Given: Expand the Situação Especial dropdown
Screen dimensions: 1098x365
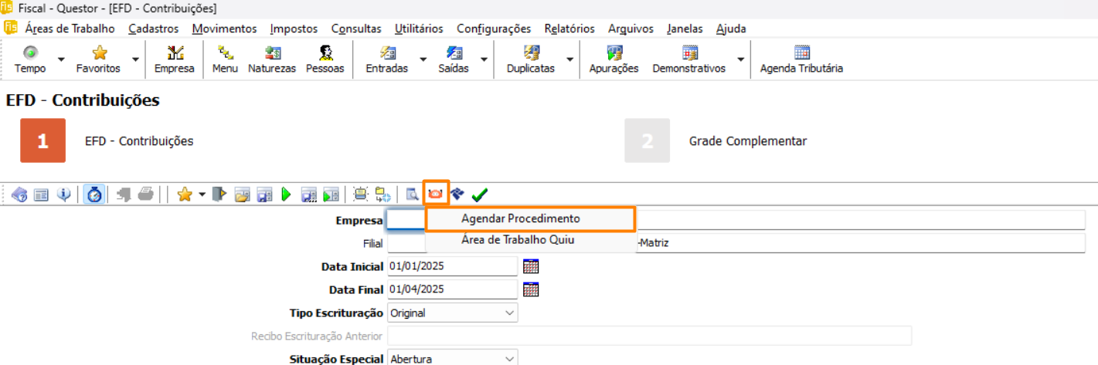Looking at the screenshot, I should (x=509, y=359).
